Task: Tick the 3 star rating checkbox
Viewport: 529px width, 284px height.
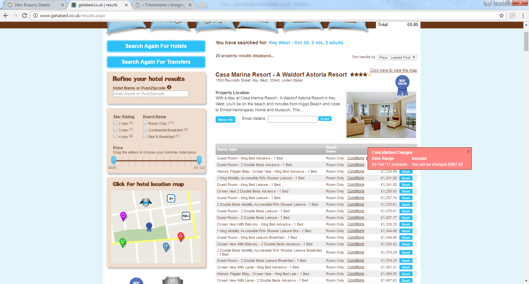Action: pyautogui.click(x=115, y=129)
